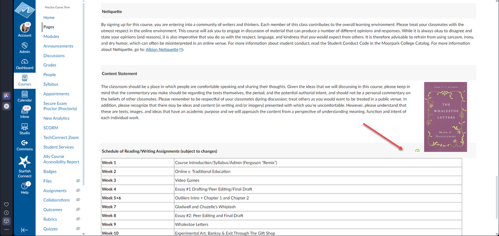Click the page's vertical scrollbar
This screenshot has width=499, height=236.
click(x=497, y=190)
